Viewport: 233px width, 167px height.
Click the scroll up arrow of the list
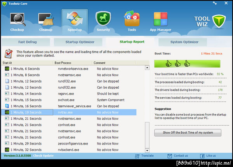click(x=147, y=68)
